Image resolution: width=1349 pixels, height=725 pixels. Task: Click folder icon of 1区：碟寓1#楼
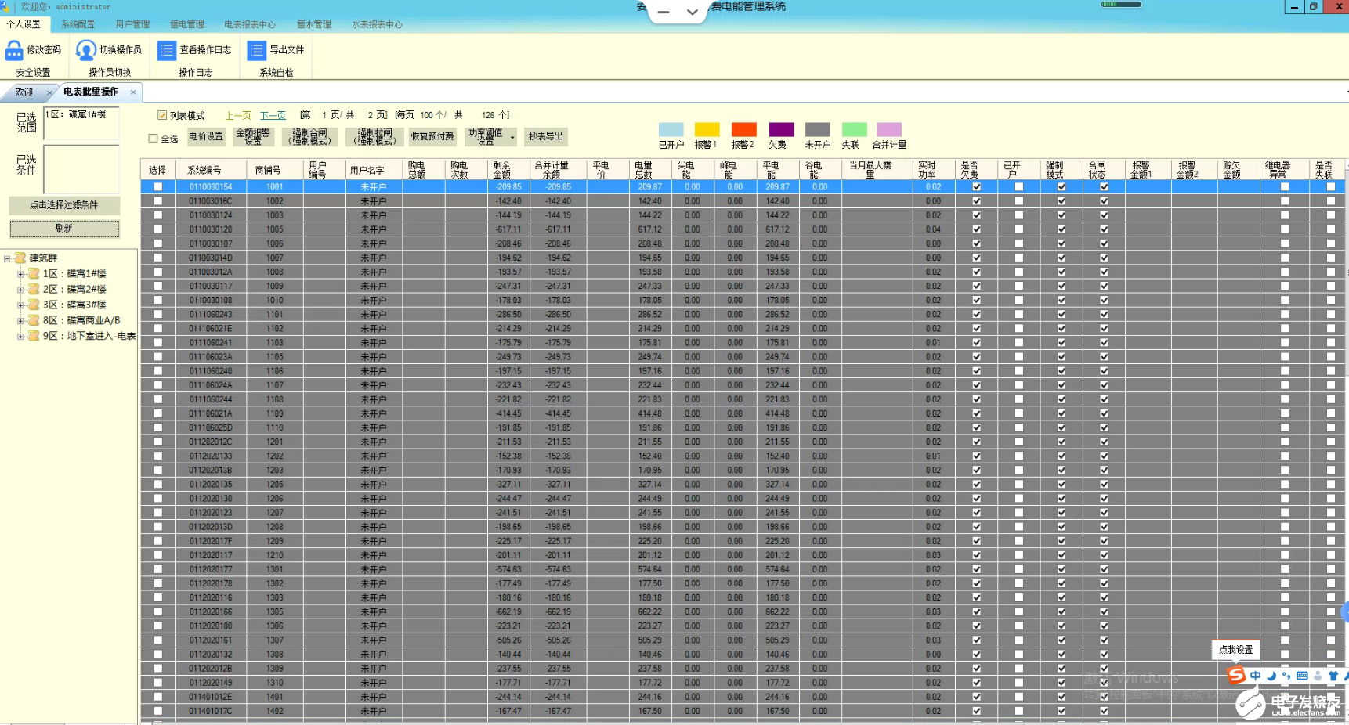pyautogui.click(x=34, y=274)
